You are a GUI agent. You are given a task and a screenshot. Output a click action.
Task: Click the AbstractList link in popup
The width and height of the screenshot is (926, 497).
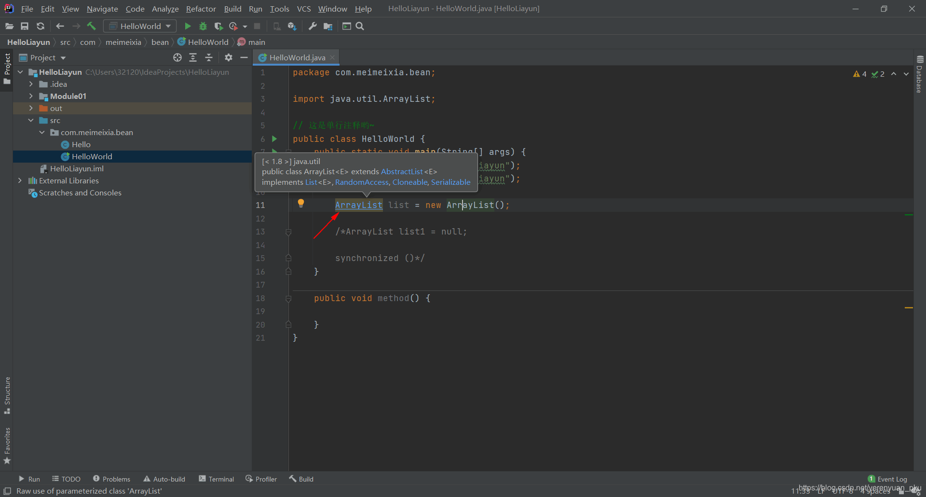click(402, 171)
